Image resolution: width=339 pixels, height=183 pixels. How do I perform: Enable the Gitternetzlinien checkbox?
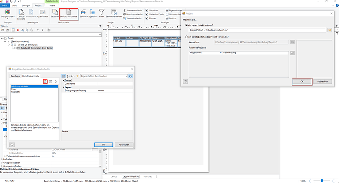(x=167, y=14)
